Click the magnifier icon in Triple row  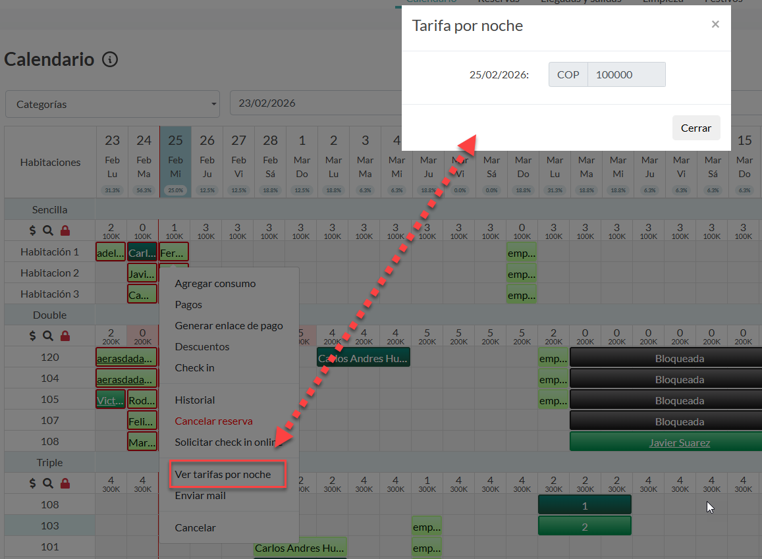coord(48,483)
